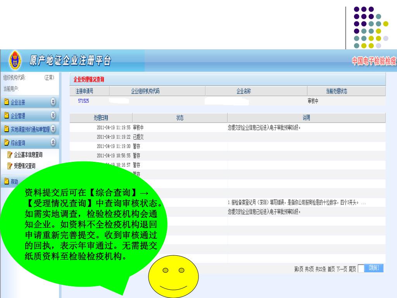Open the 实地调查预约通知单管理 menu
Screen dimensions: 397x298
pyautogui.click(x=30, y=129)
